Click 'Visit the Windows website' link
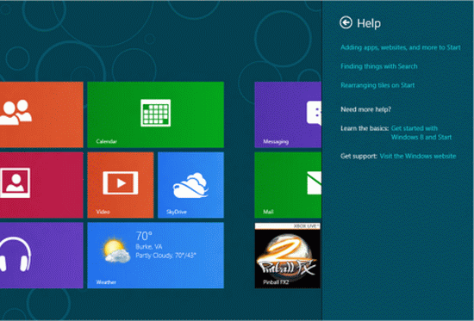This screenshot has width=474, height=321. tap(418, 156)
